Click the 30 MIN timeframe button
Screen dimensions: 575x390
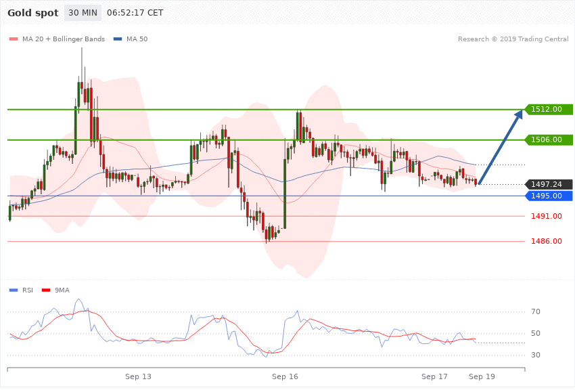point(83,13)
